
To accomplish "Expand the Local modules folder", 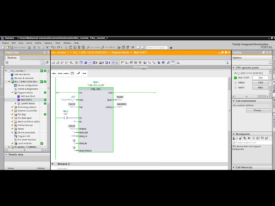I will click(12, 143).
